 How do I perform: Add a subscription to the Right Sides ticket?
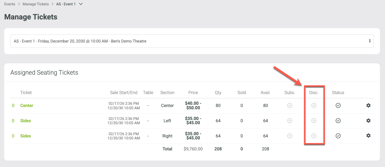pos(290,136)
